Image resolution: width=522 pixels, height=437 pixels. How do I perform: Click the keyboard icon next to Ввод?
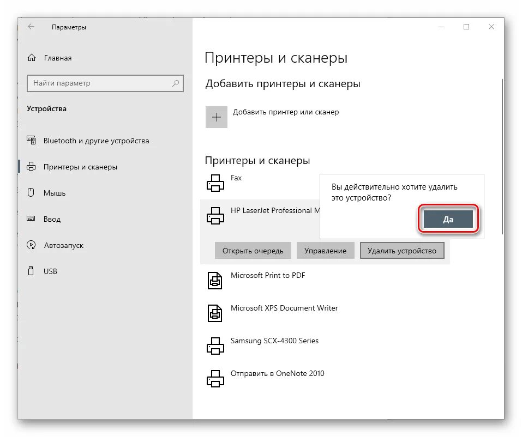pyautogui.click(x=31, y=218)
